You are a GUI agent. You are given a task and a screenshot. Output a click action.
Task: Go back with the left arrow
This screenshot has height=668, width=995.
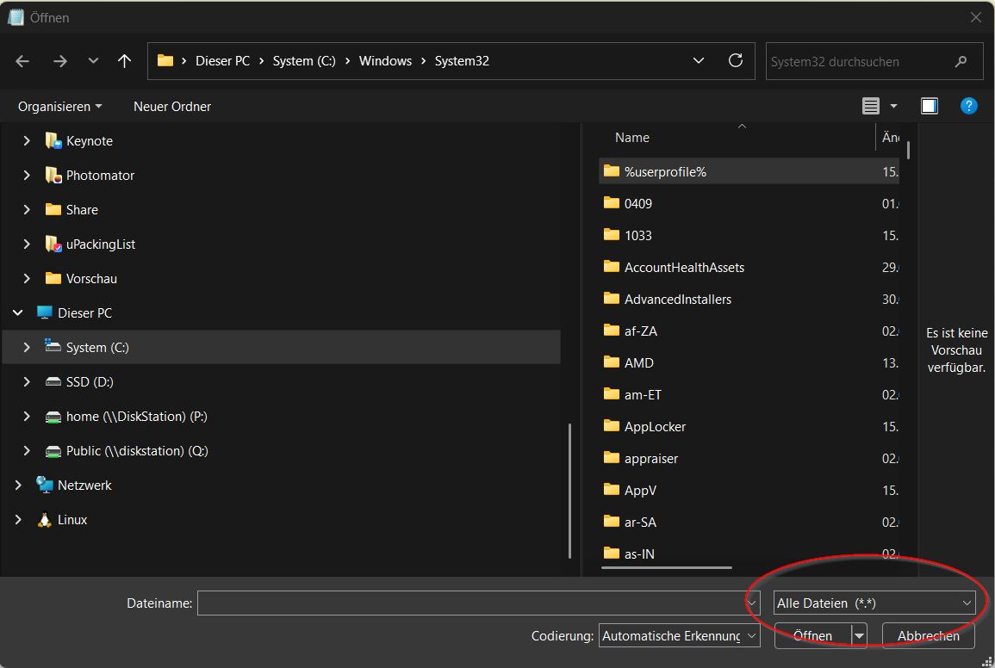pos(22,61)
